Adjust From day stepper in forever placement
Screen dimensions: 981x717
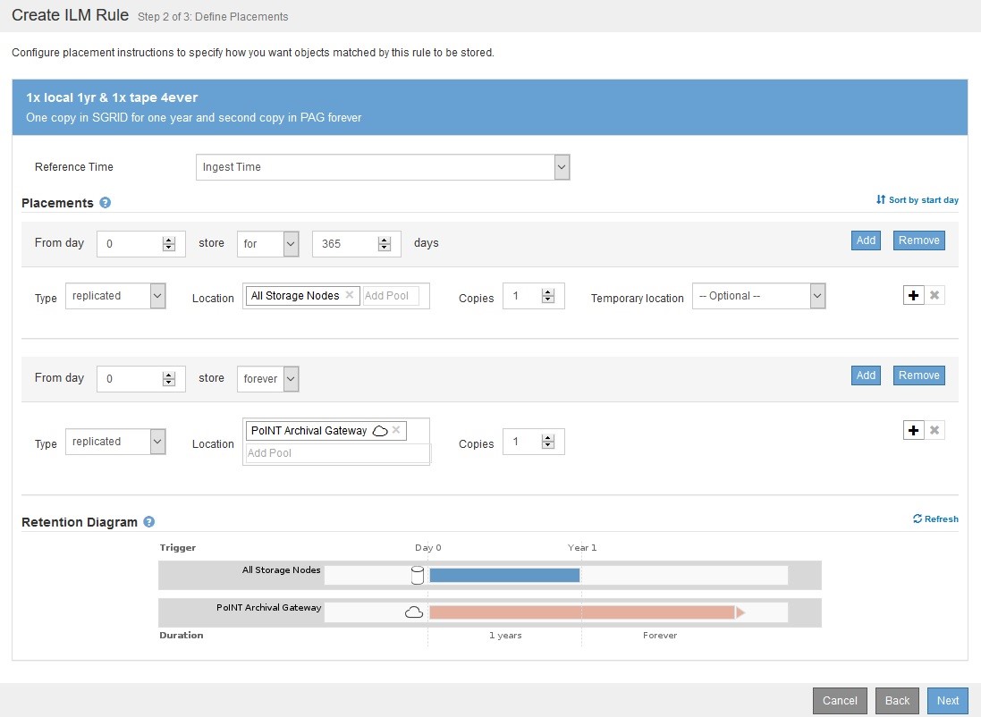[x=168, y=379]
